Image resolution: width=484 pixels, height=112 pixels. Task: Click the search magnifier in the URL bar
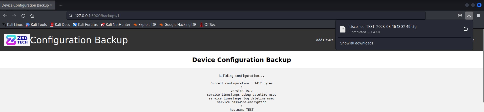pos(71,16)
